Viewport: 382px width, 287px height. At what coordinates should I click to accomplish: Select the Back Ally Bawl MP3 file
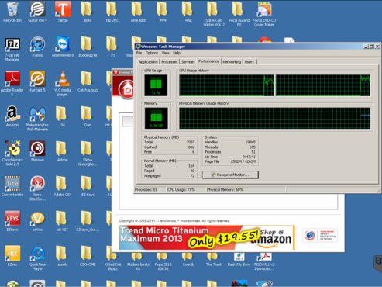[x=239, y=259]
